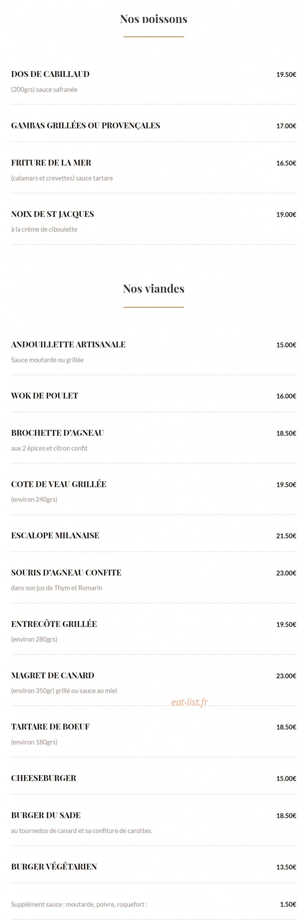The height and width of the screenshot is (920, 303).
Task: Click the Nos viandes section heading
Action: tap(153, 288)
